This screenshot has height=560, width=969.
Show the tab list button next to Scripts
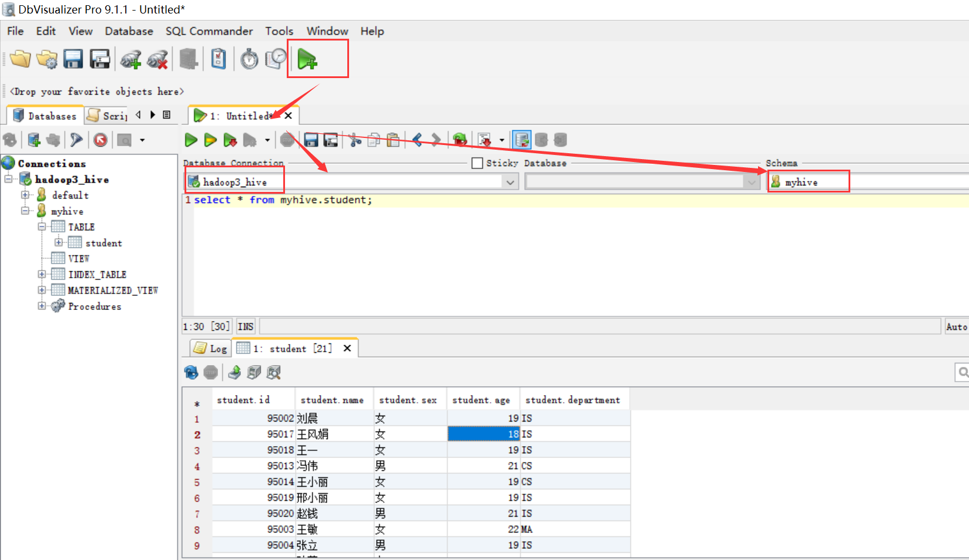tap(167, 115)
